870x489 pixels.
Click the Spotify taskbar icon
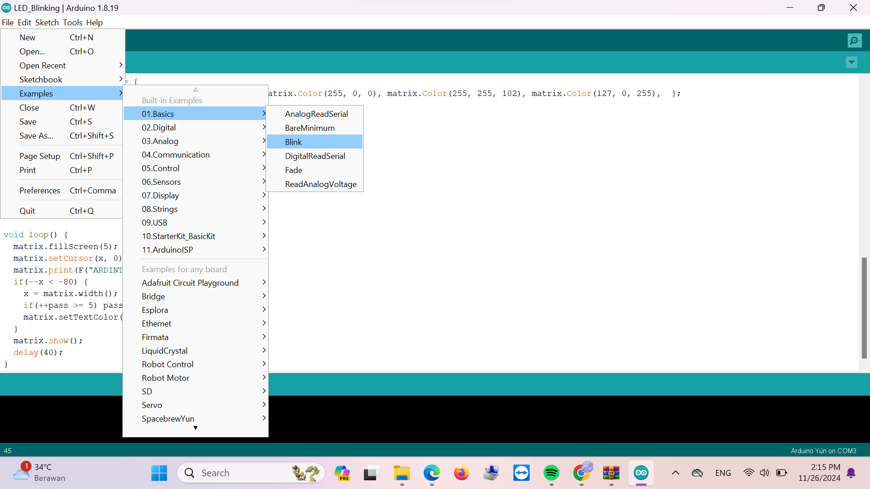click(x=551, y=472)
